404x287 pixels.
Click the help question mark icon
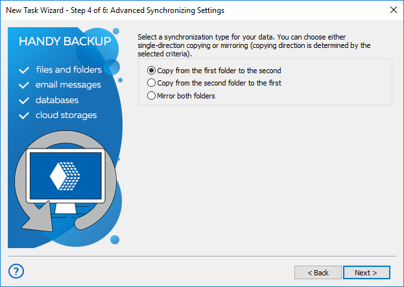click(18, 271)
